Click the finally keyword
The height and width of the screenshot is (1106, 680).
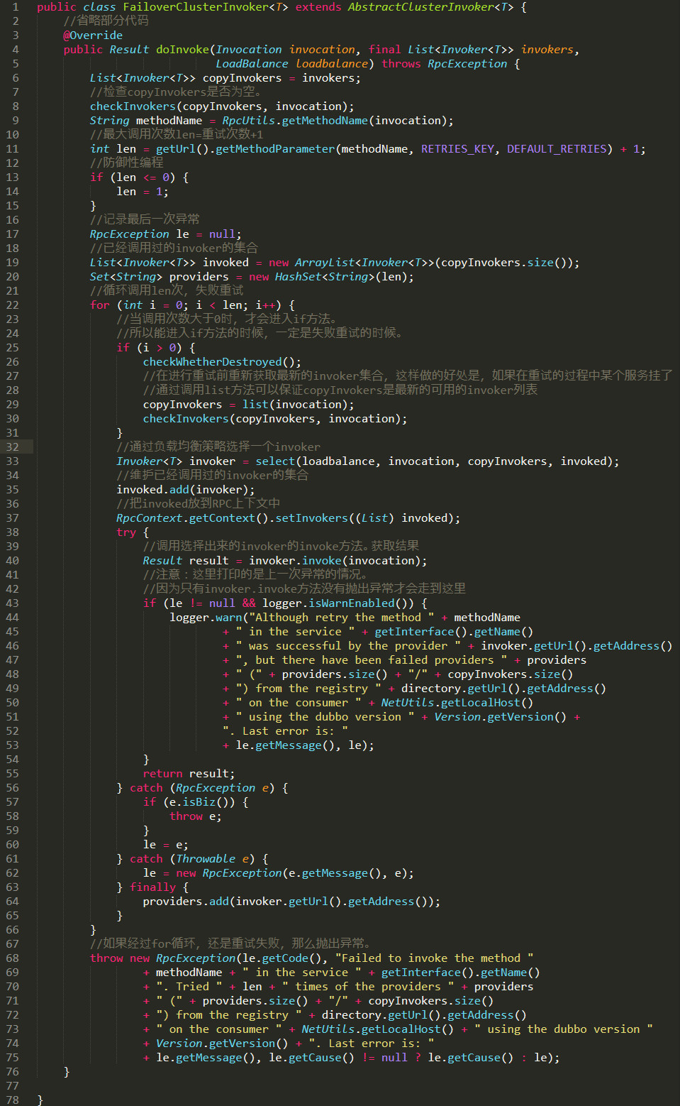click(152, 887)
